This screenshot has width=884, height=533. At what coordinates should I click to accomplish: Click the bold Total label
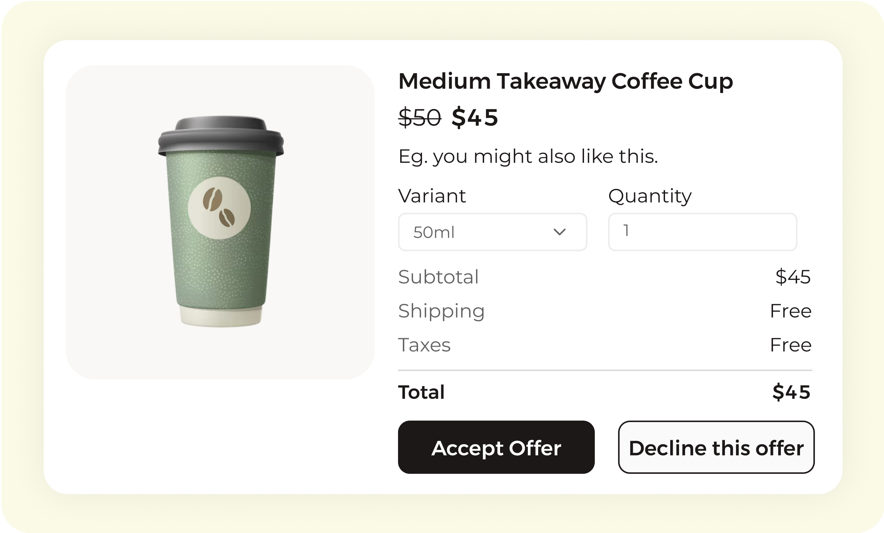pos(421,392)
